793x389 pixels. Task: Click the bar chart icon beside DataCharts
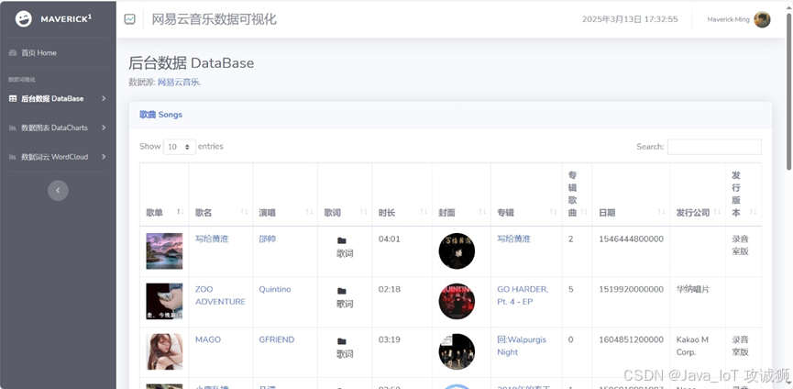pyautogui.click(x=13, y=128)
